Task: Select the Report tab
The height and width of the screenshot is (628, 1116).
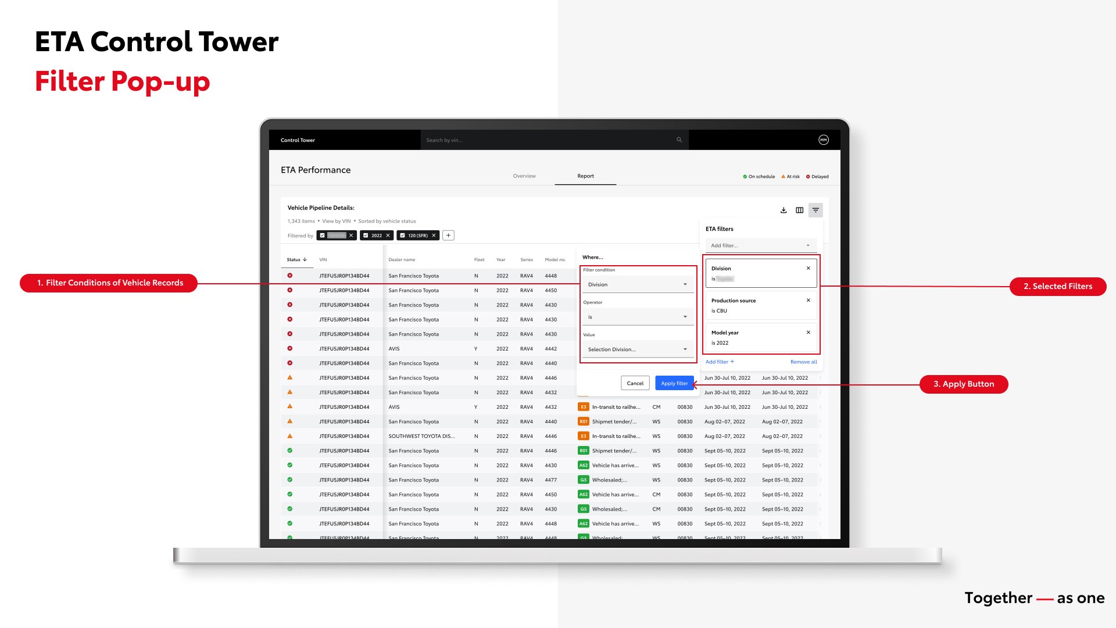Action: click(x=585, y=176)
